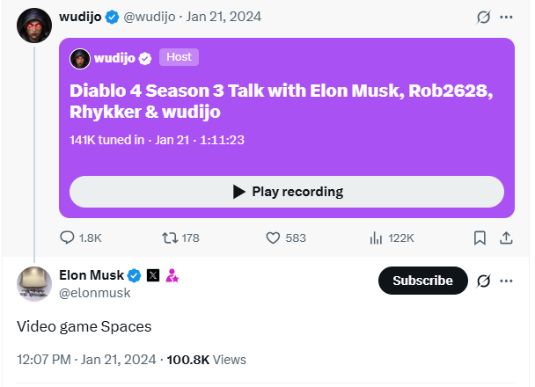Click the 12:07 PM Jan 21, 2024 timestamp
This screenshot has height=387, width=535.
tap(86, 359)
